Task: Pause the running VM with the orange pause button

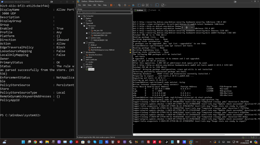Action: [111, 5]
